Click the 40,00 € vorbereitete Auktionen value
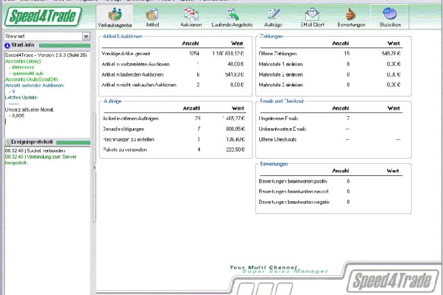Screen dimensions: 443x295 pyautogui.click(x=235, y=64)
